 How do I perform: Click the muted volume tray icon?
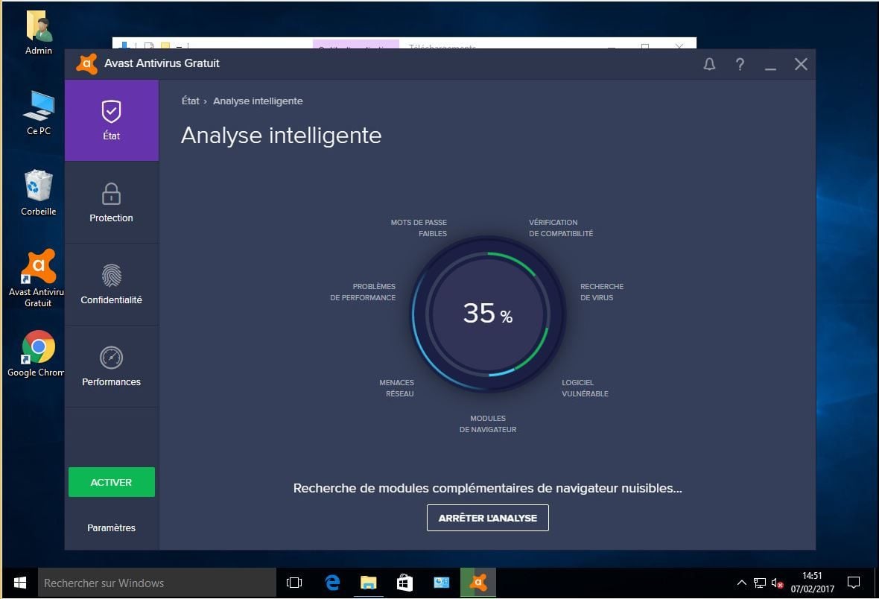tap(777, 583)
